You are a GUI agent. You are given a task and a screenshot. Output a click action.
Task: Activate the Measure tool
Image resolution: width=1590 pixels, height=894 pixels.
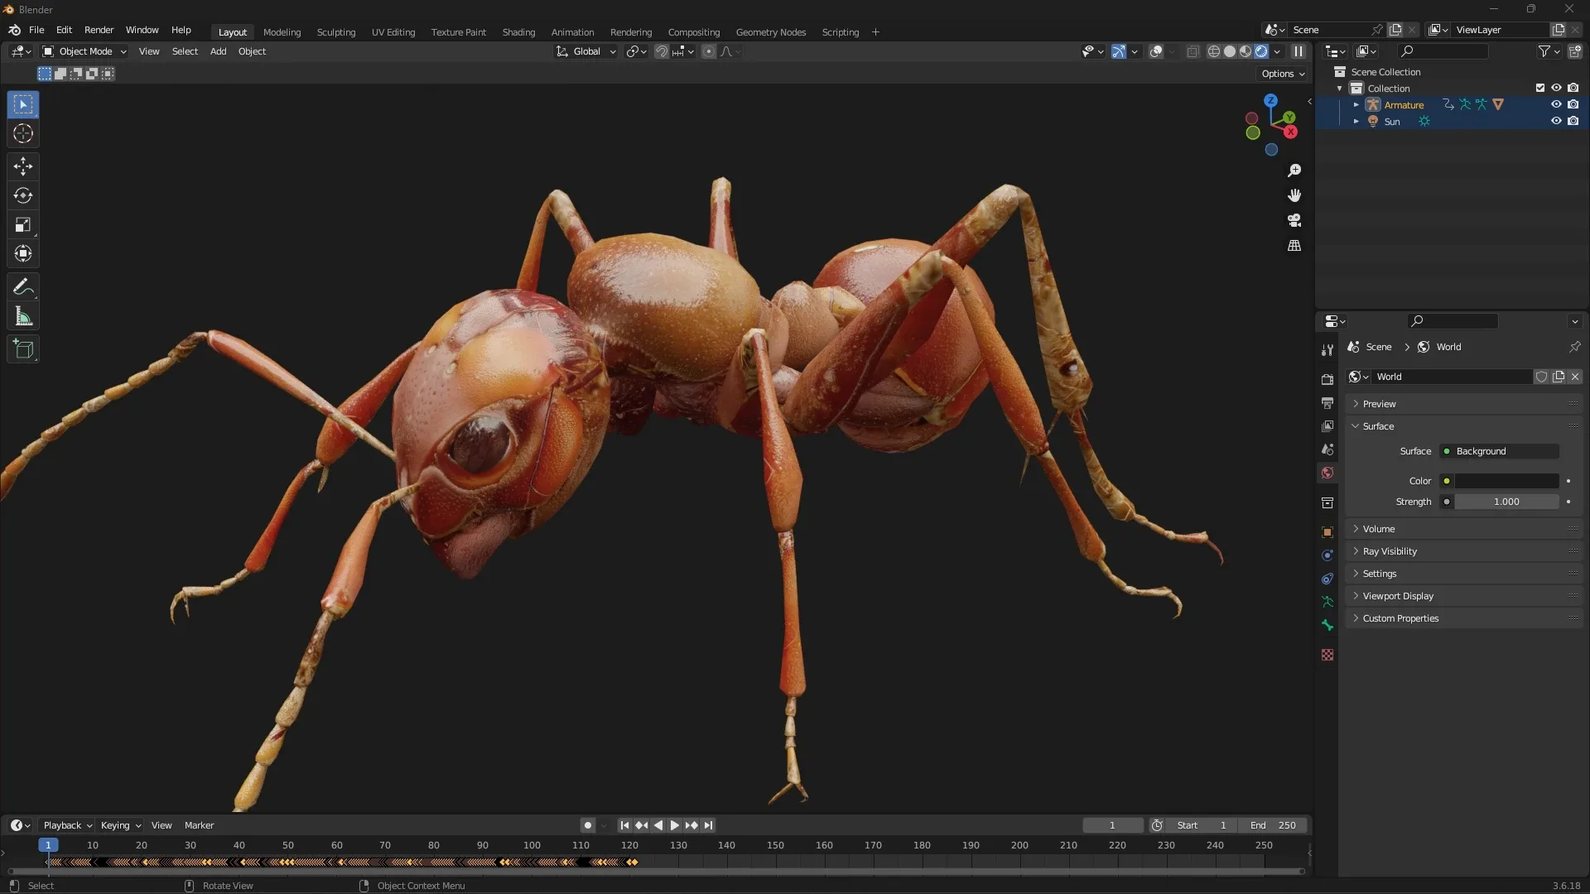22,315
